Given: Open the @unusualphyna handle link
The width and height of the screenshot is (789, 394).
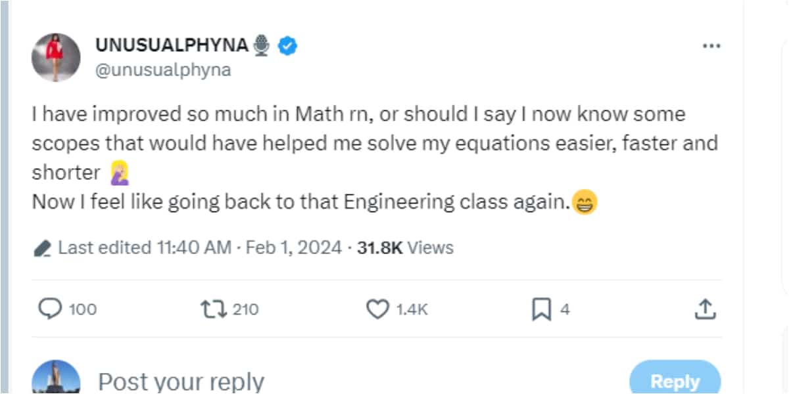Looking at the screenshot, I should (163, 70).
